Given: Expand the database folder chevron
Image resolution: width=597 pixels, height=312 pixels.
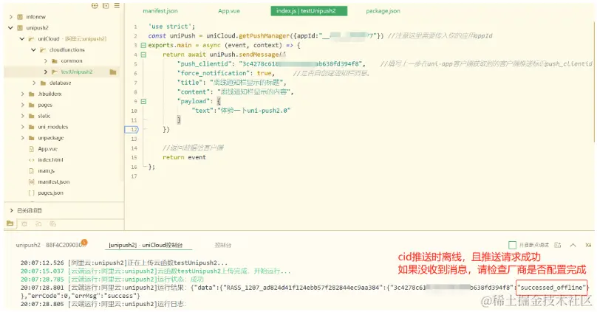Looking at the screenshot, I should [x=34, y=83].
